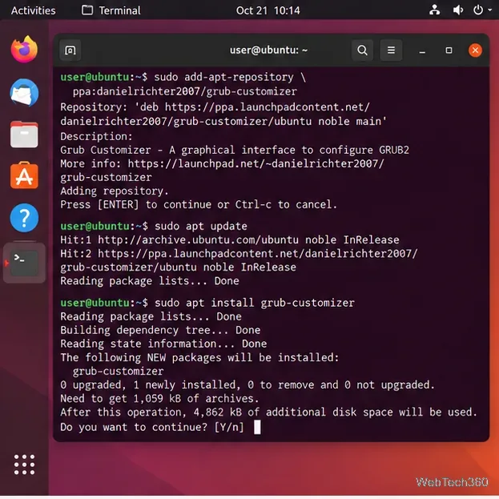Viewport: 499px width, 499px height.
Task: Select the Terminal icon in dock
Action: [24, 263]
